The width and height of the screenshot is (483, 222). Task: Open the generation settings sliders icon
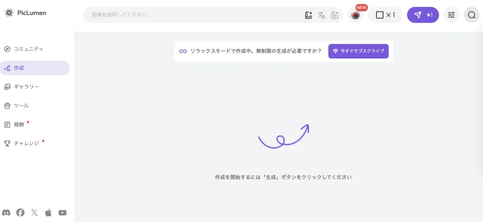tap(451, 15)
